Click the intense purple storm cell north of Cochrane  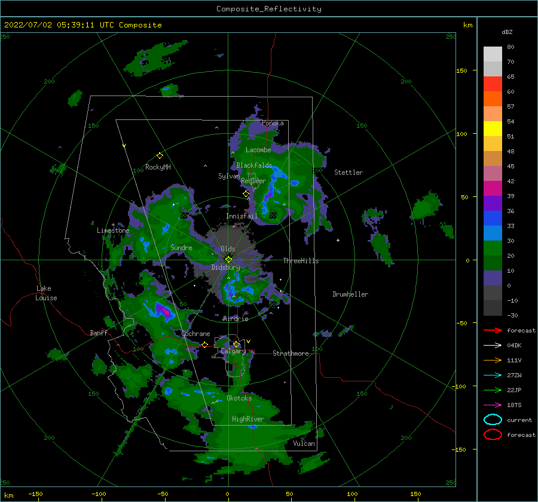point(164,311)
